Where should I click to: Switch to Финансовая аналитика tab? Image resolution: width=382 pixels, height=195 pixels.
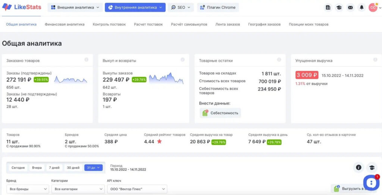[65, 25]
